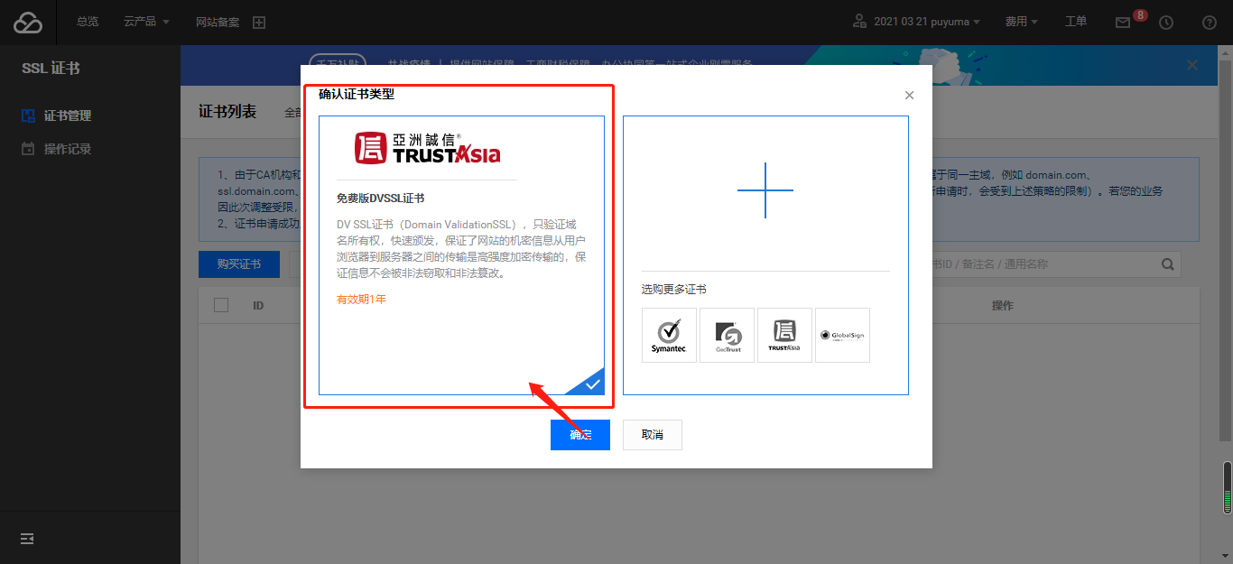Click the 购买证书 button

(238, 264)
